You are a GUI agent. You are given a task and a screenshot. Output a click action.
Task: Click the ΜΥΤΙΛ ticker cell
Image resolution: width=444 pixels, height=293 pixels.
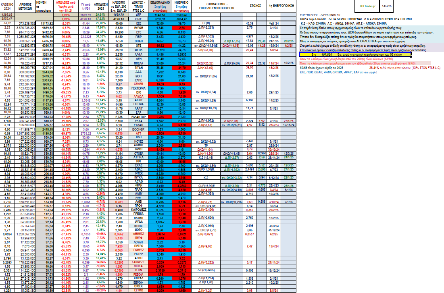139,50
